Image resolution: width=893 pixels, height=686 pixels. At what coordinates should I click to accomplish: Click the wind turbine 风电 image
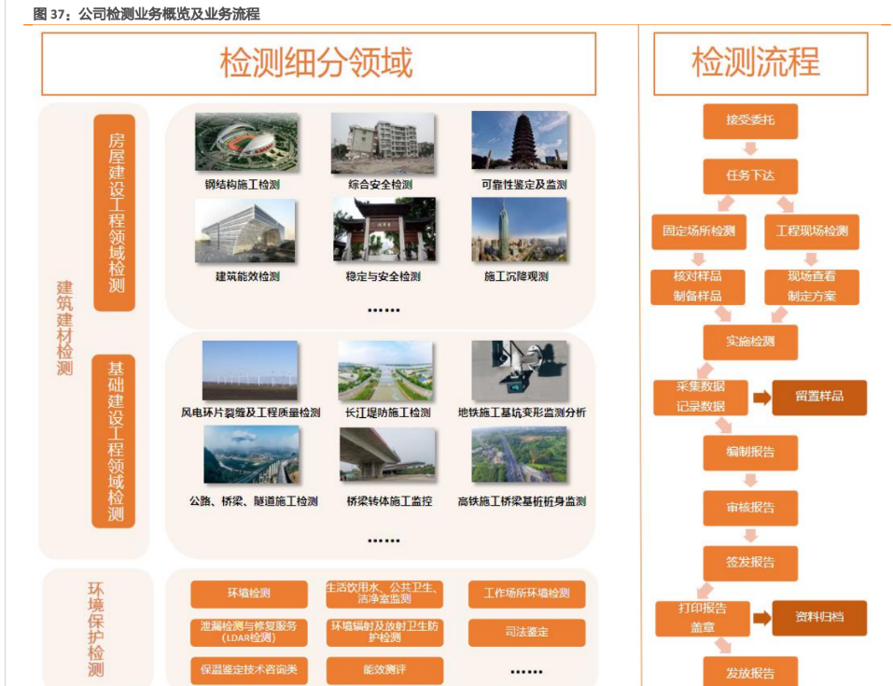click(x=250, y=371)
